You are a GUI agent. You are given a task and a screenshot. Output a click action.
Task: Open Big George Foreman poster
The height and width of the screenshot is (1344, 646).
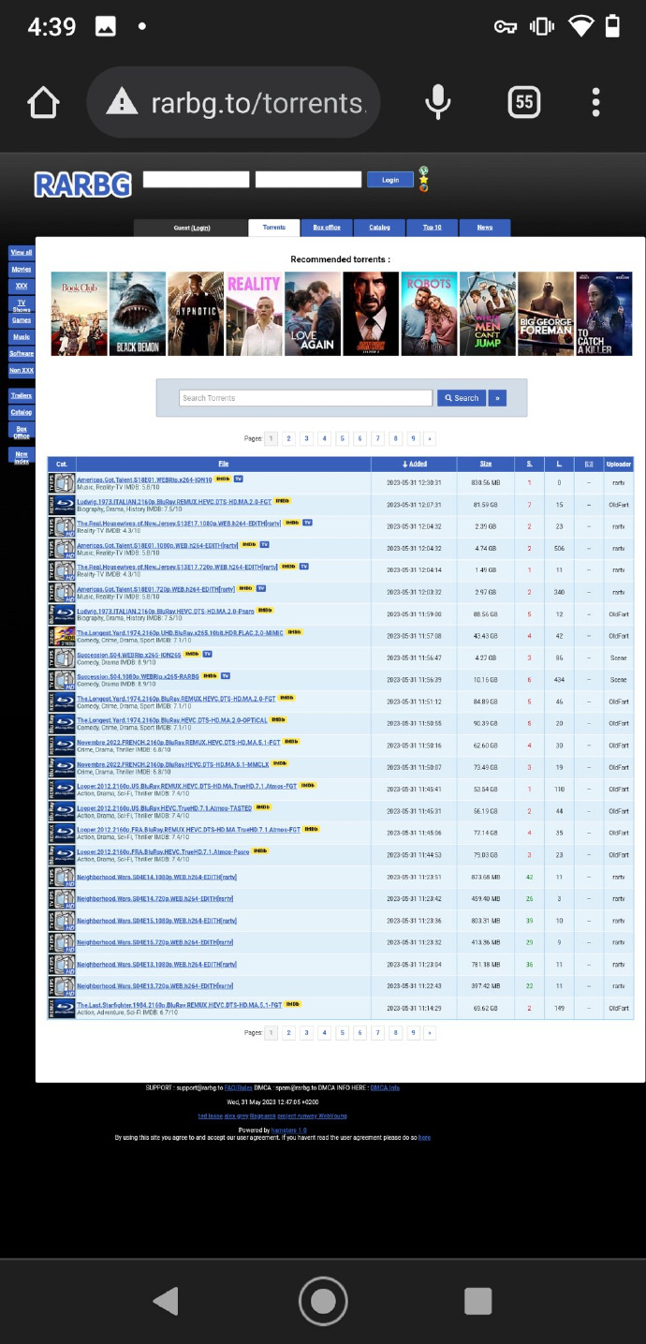pos(546,314)
